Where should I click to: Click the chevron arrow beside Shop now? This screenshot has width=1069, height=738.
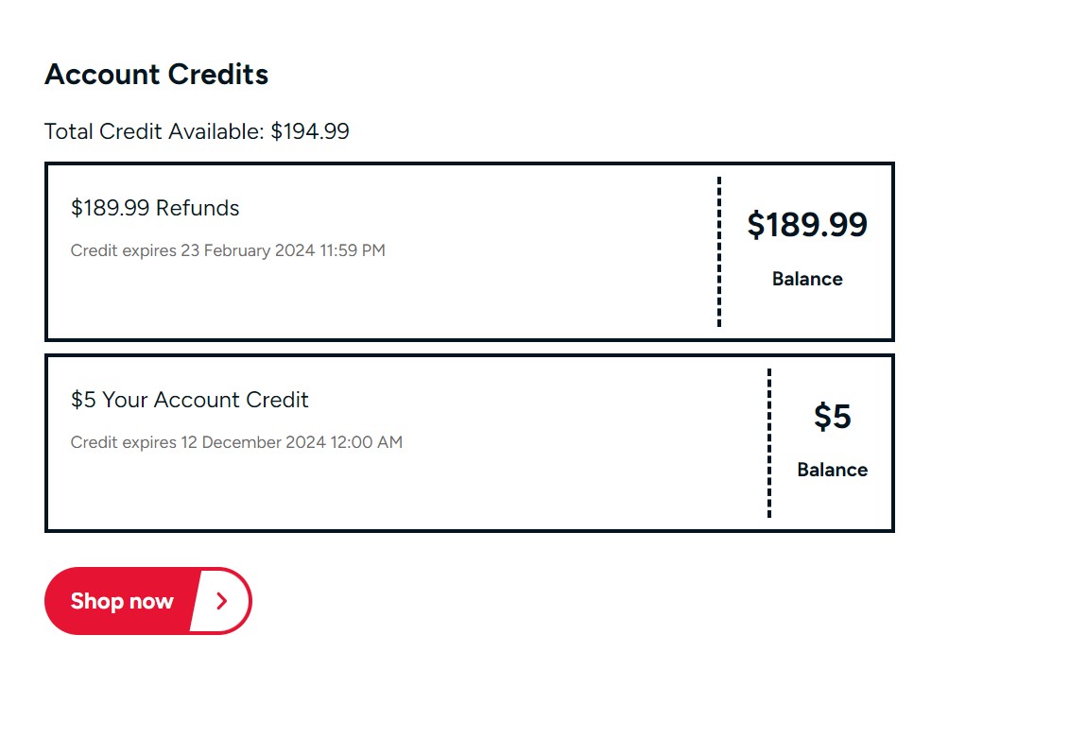coord(222,601)
